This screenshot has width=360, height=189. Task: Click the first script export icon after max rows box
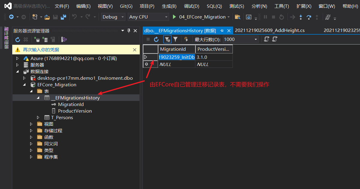point(266,39)
